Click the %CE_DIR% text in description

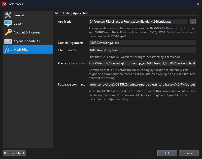158,32
